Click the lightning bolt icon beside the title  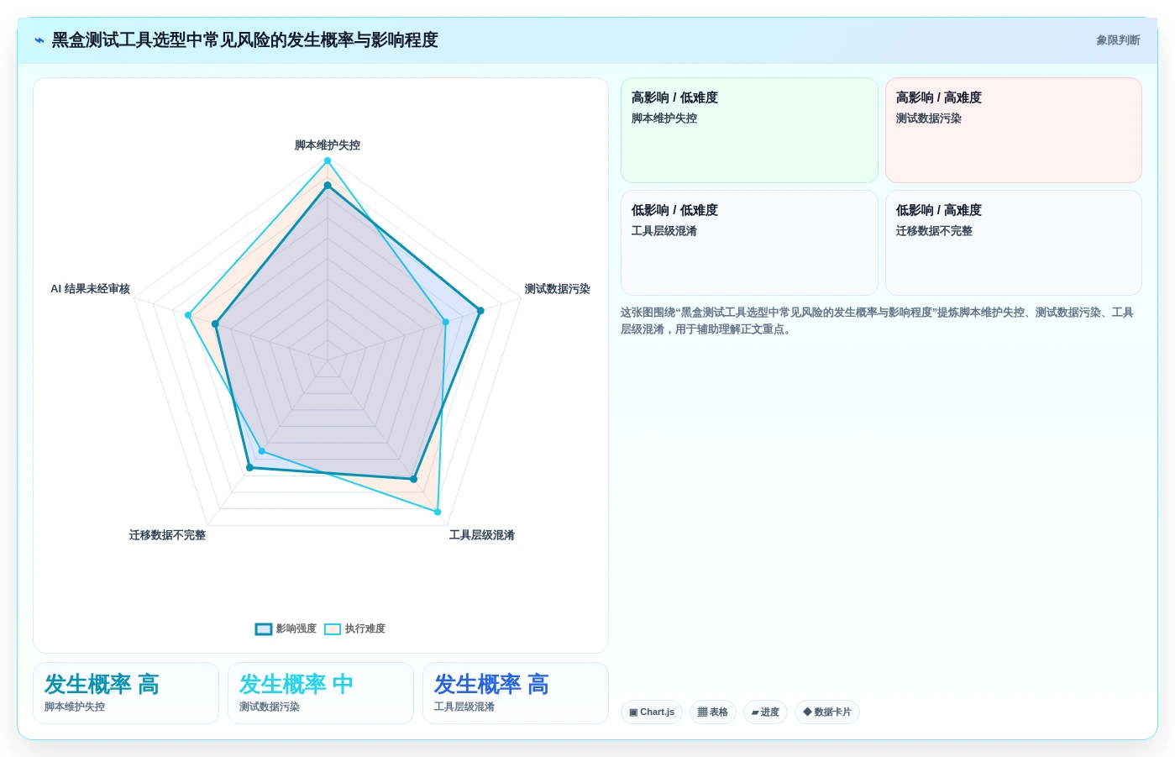[x=39, y=40]
